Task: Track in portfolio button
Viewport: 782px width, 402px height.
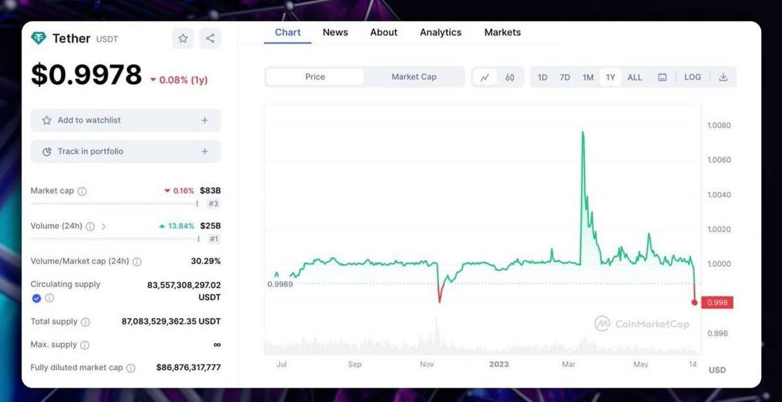Action: [126, 152]
